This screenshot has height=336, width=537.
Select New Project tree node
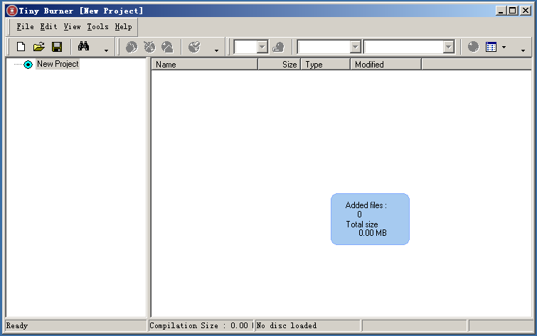click(x=58, y=64)
